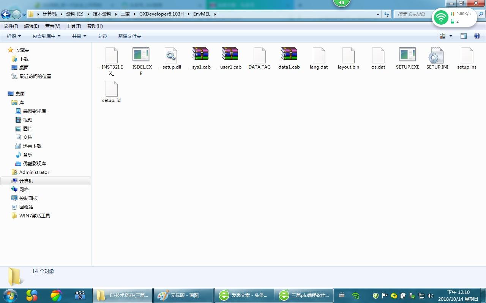Click the help question mark icon
486x303 pixels.
point(477,36)
